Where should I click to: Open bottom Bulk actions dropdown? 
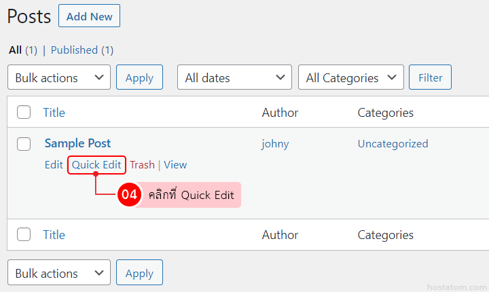(x=58, y=273)
